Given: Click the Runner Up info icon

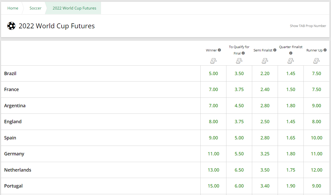Looking at the screenshot, I should [x=325, y=50].
